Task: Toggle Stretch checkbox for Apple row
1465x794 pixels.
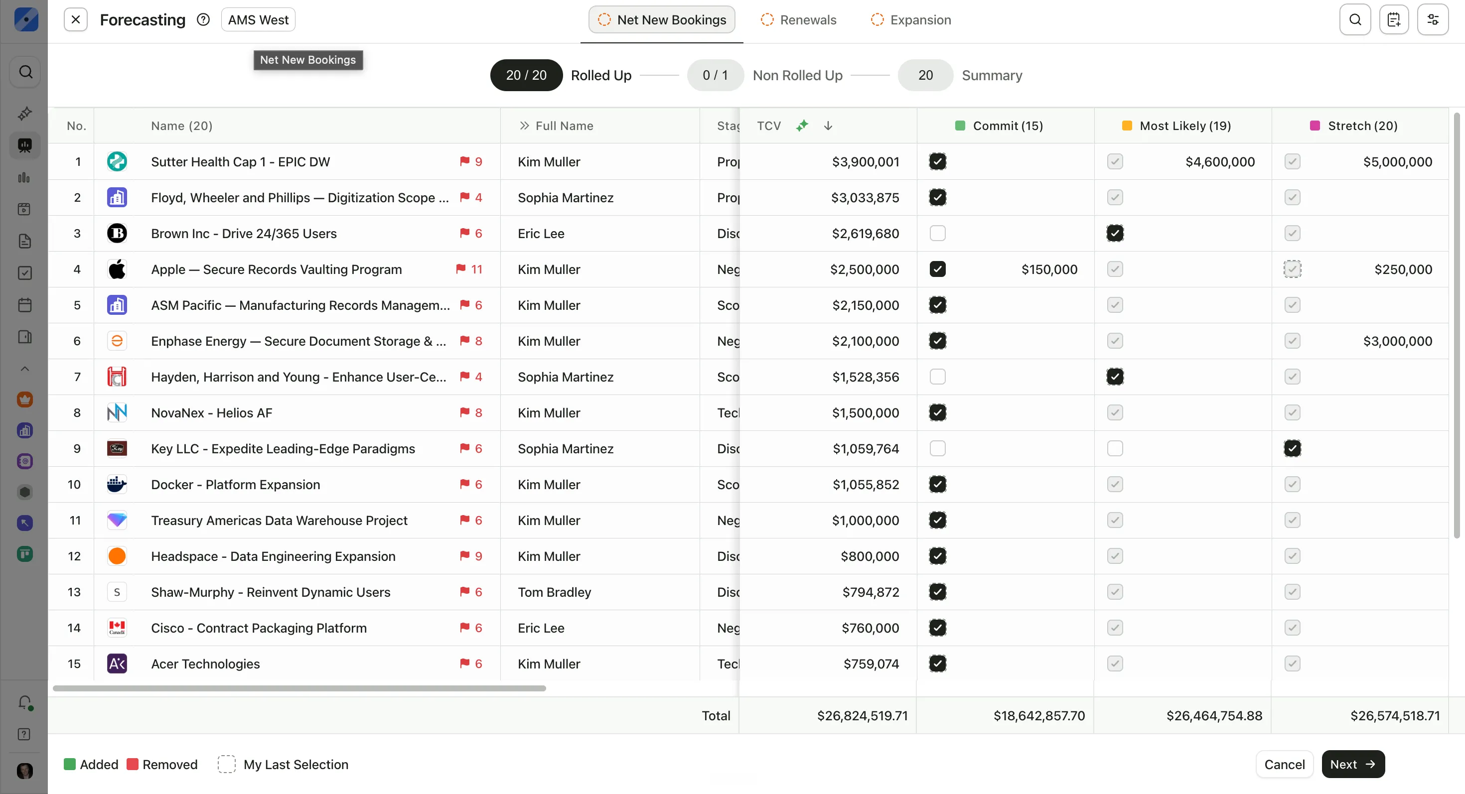Action: tap(1293, 269)
